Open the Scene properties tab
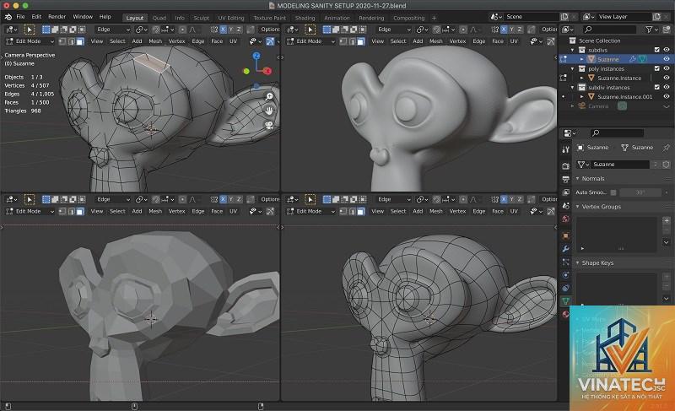The width and height of the screenshot is (675, 411). tap(565, 206)
